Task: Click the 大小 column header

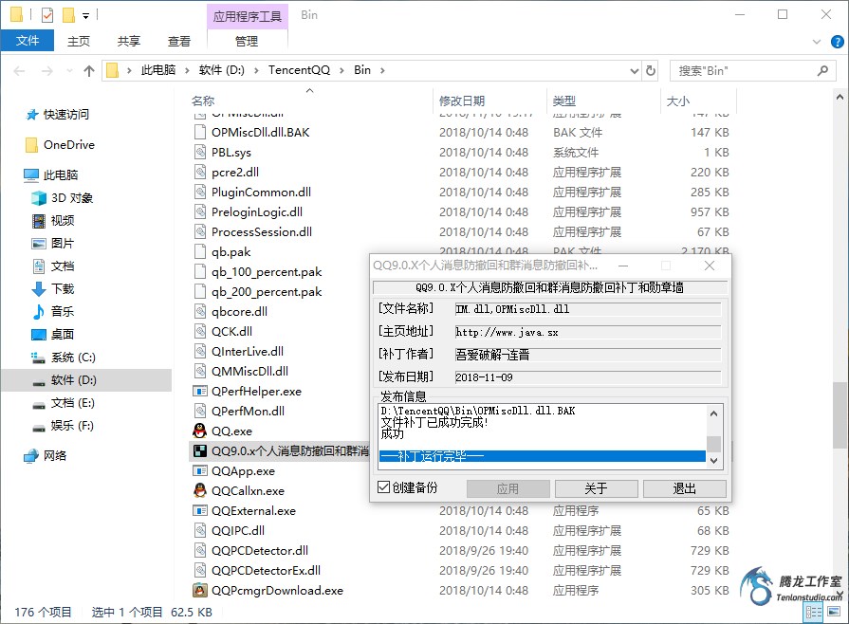Action: click(x=678, y=101)
